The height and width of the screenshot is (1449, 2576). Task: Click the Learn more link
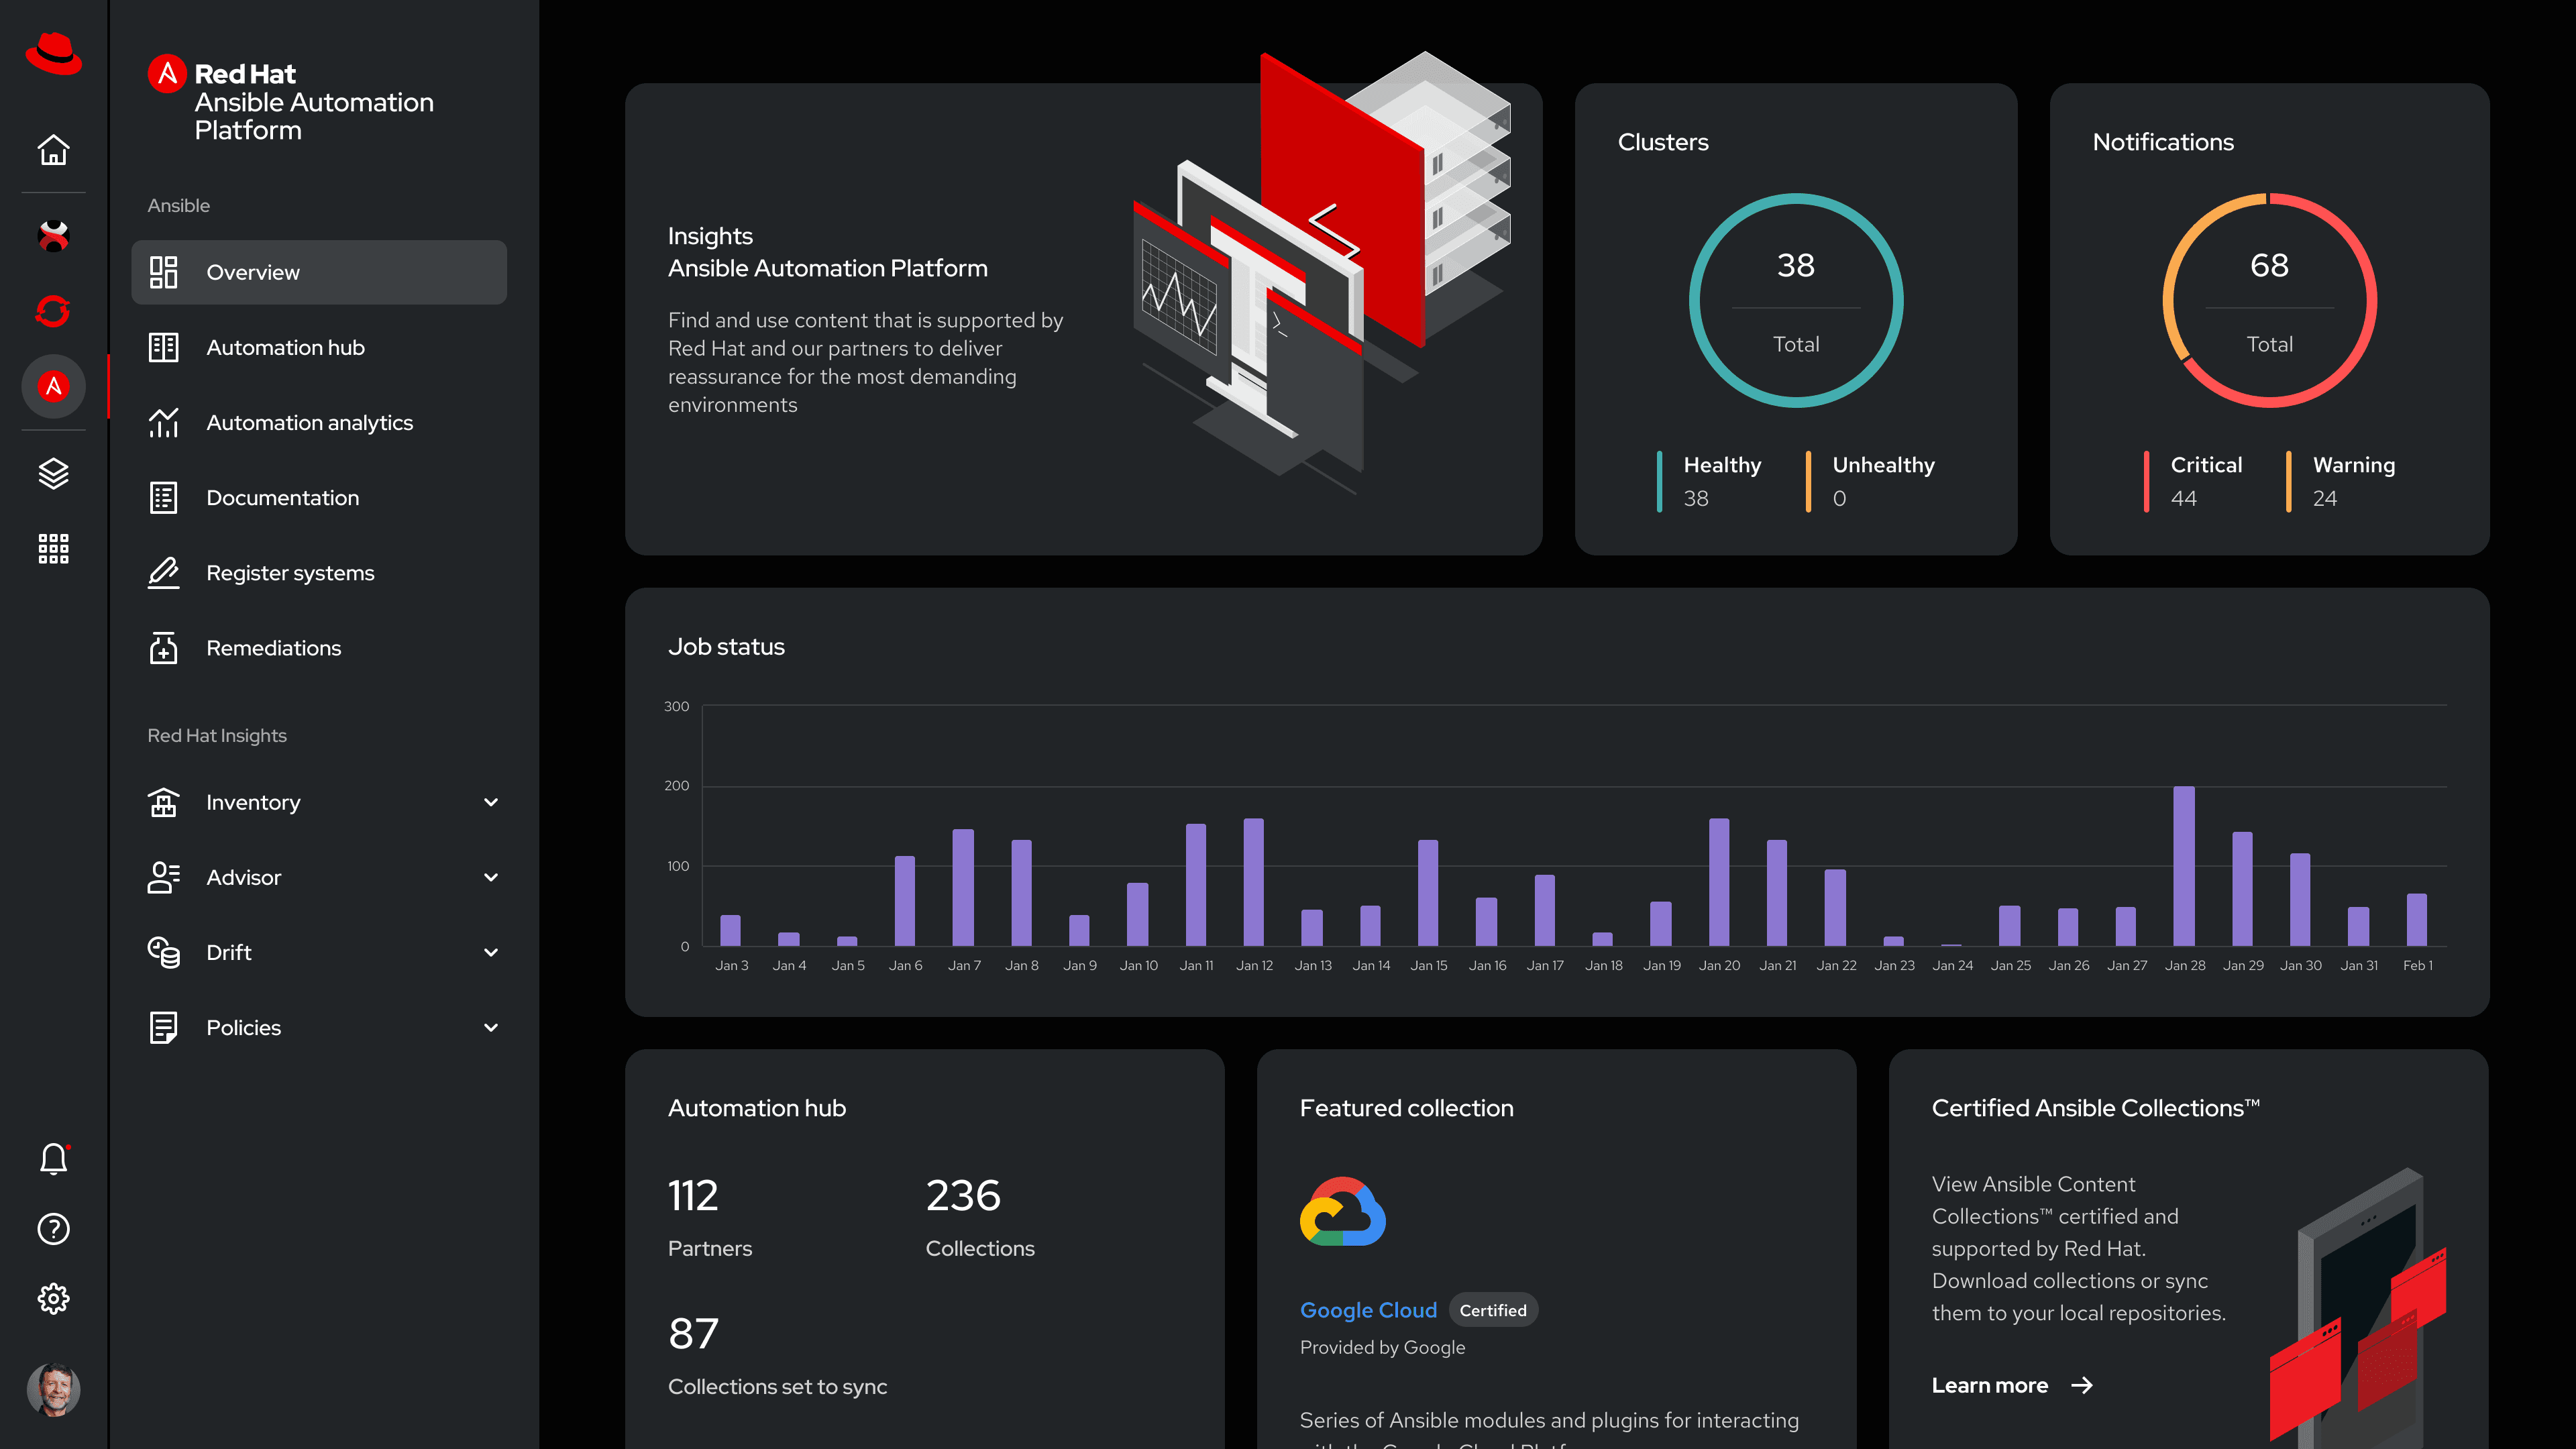tap(1989, 1385)
